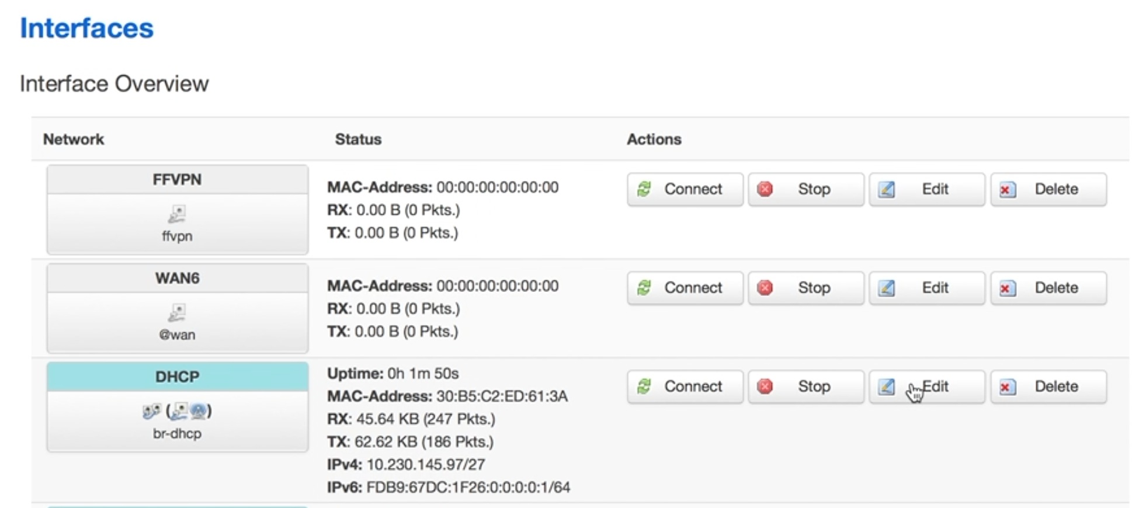The width and height of the screenshot is (1132, 508).
Task: Click pencil edit icon in WAN6 row
Action: (x=886, y=288)
